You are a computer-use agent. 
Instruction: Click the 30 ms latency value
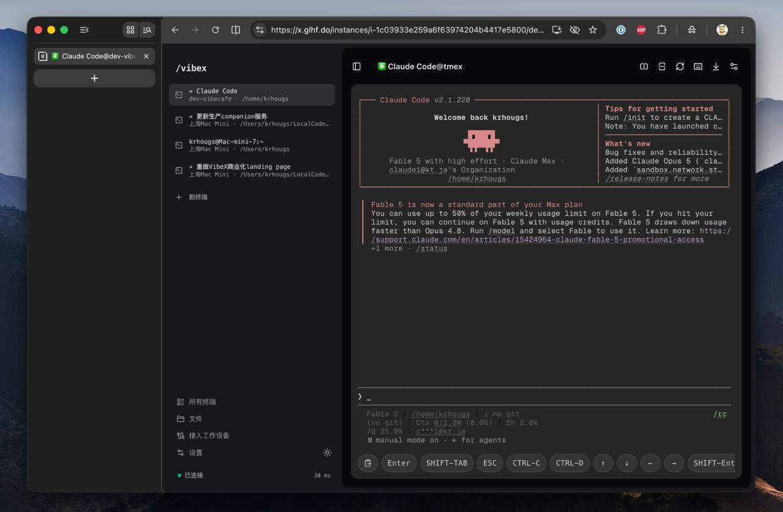coord(322,475)
